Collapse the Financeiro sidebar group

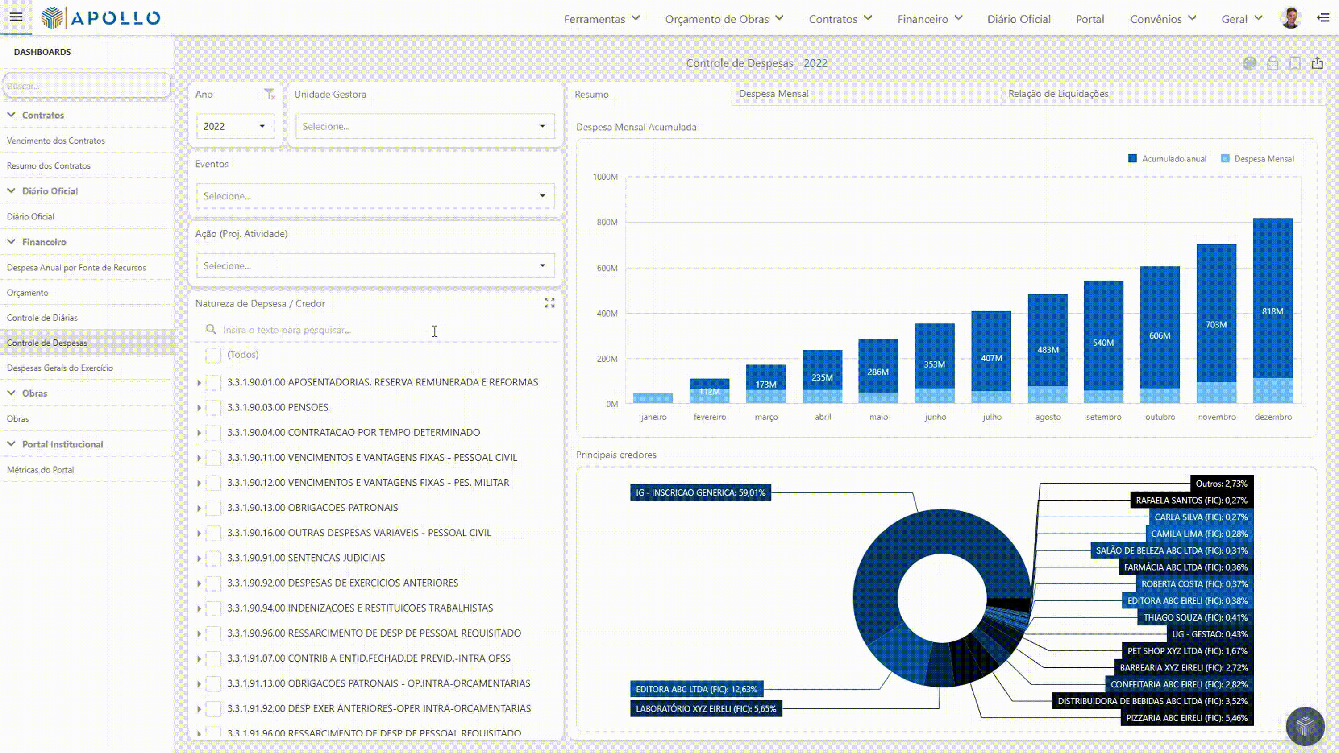coord(11,242)
